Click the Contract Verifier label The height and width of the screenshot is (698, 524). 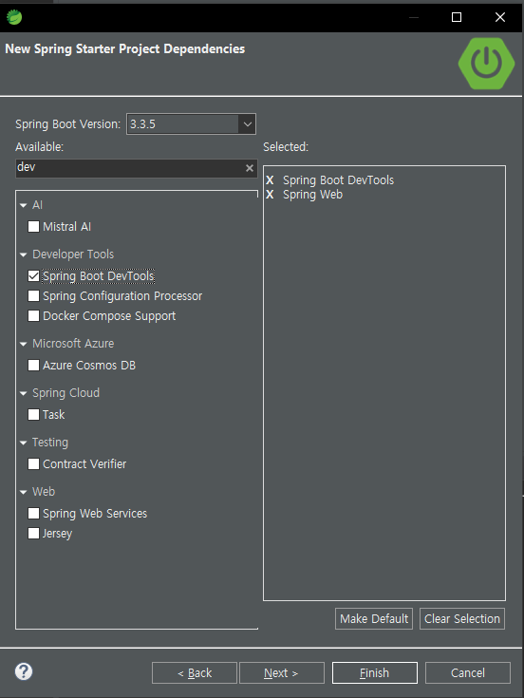coord(84,464)
